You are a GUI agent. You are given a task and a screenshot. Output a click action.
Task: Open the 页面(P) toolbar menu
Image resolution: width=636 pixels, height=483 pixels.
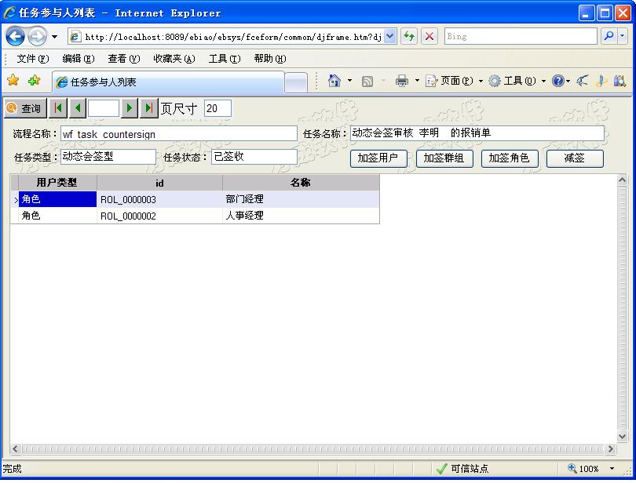coord(454,81)
